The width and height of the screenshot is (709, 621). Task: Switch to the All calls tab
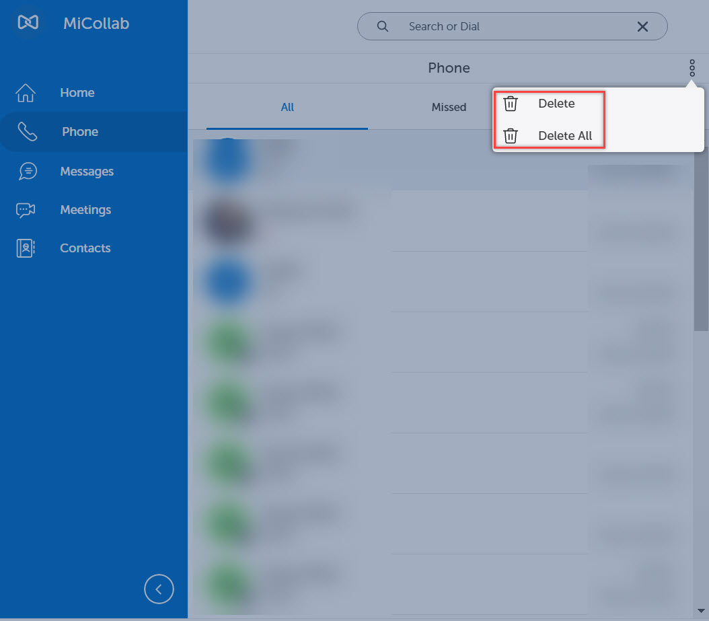tap(287, 107)
